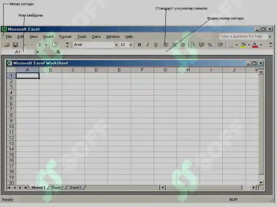Apply red Font Color letter A

[x=255, y=45]
